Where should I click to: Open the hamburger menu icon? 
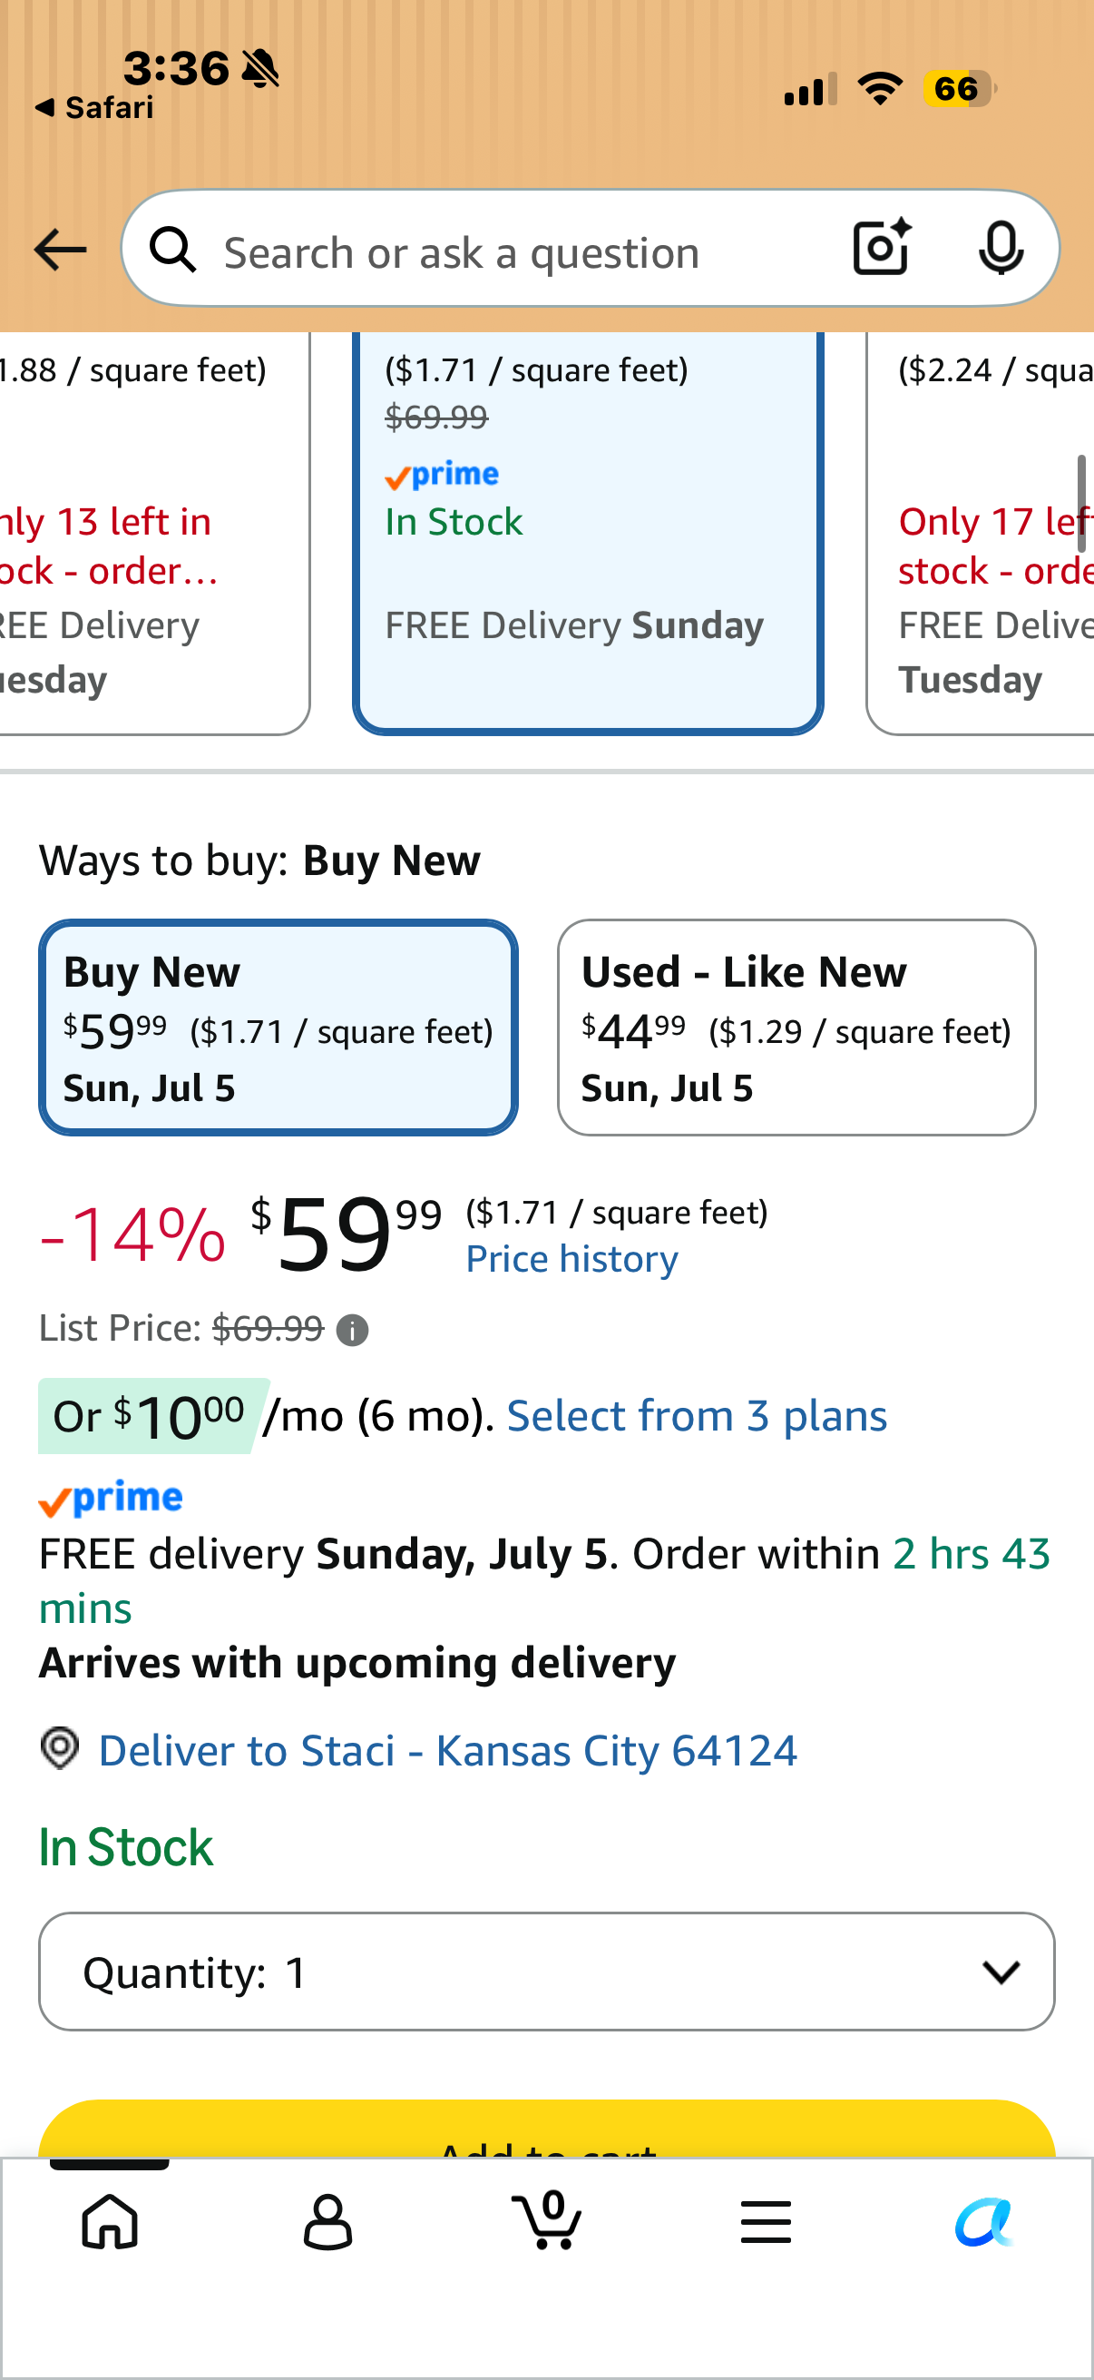pos(766,2221)
